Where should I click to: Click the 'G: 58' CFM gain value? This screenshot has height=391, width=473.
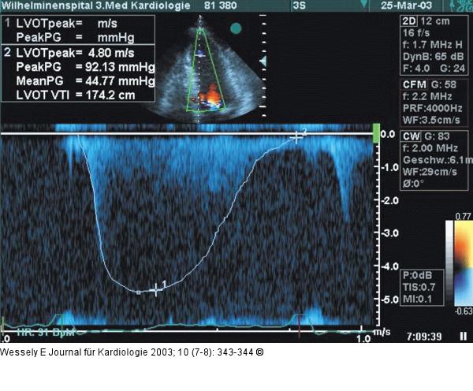point(444,84)
